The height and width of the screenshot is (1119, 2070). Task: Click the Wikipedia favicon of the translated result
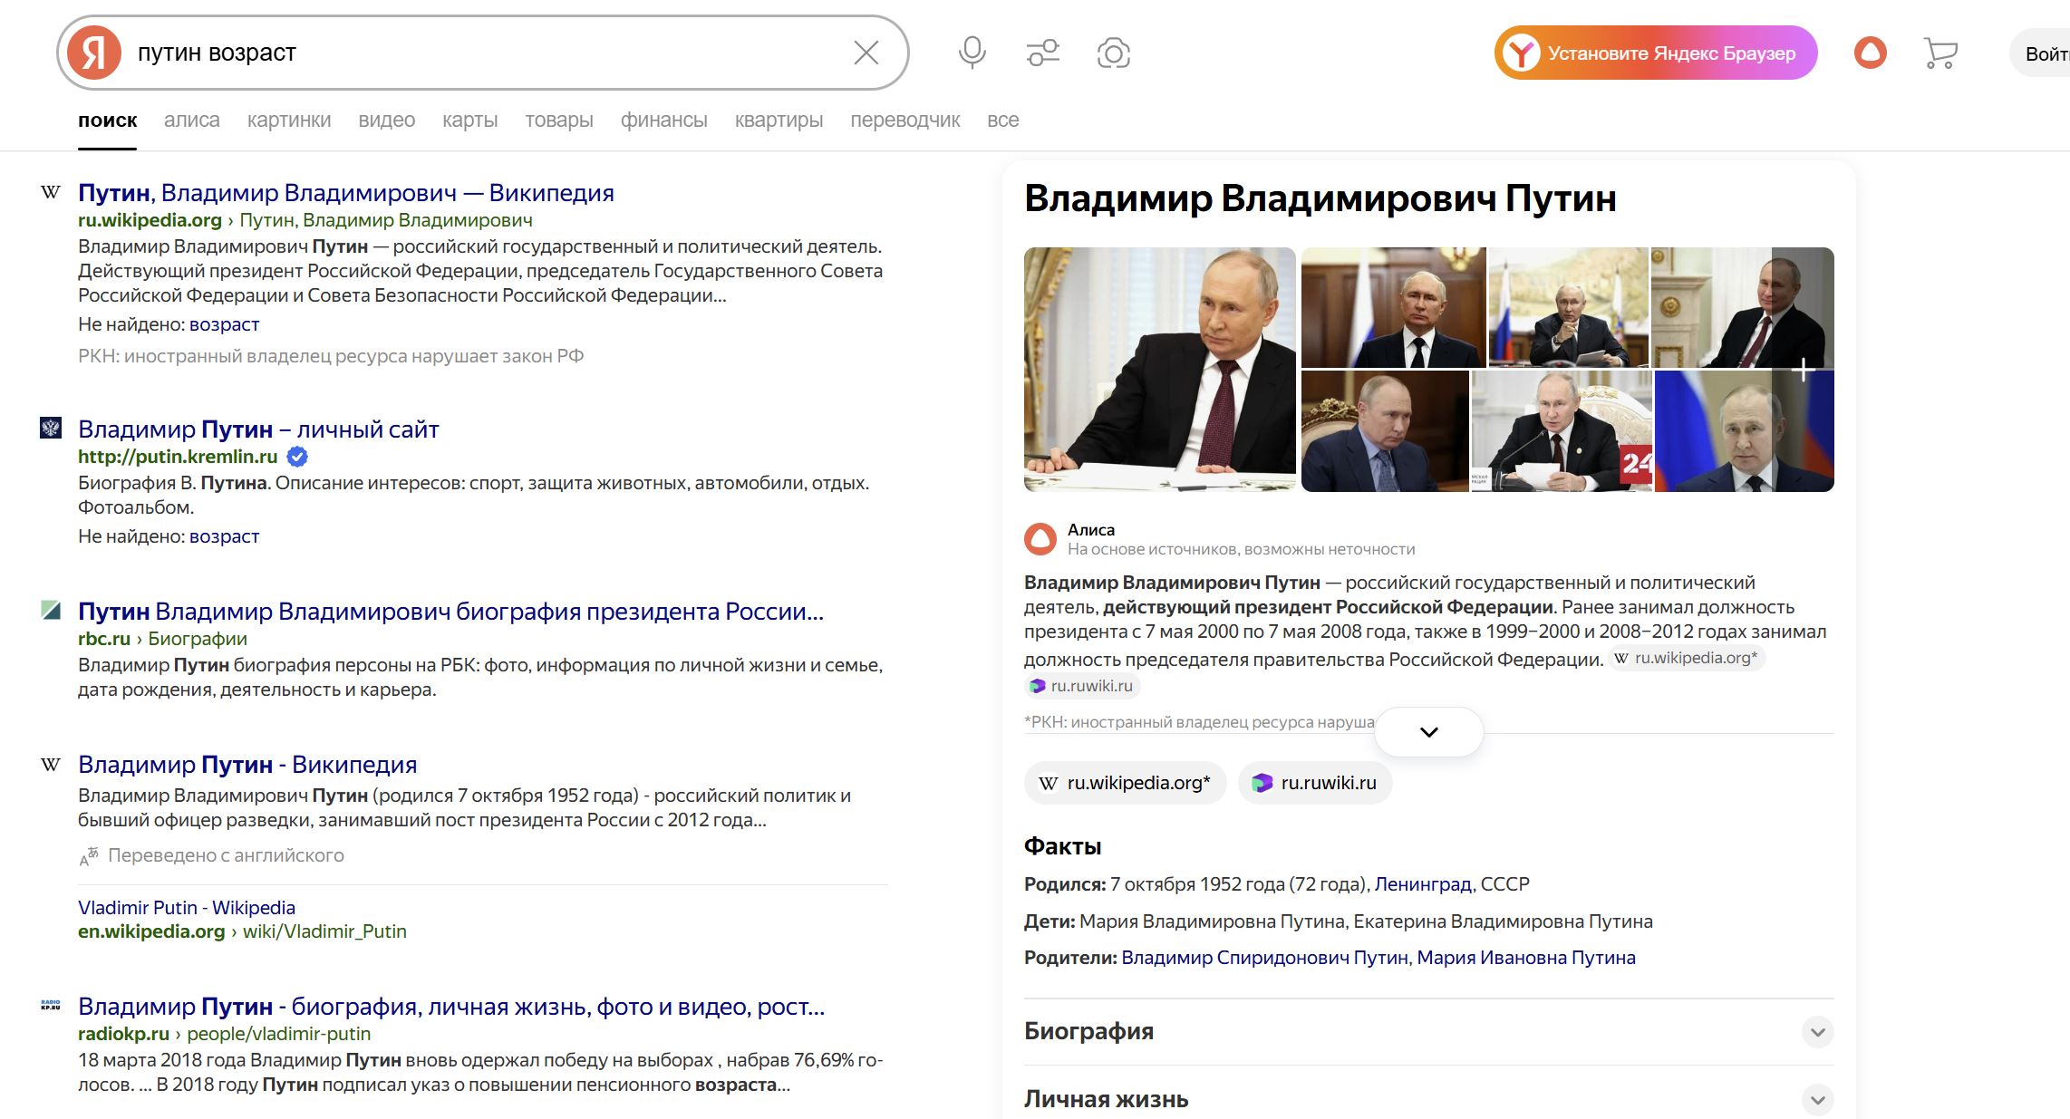pyautogui.click(x=51, y=764)
